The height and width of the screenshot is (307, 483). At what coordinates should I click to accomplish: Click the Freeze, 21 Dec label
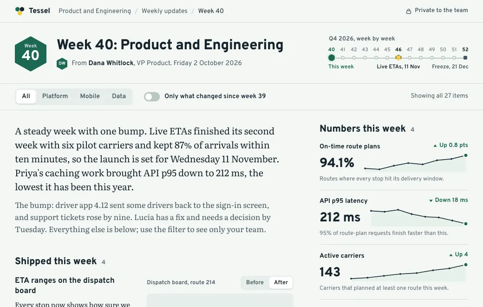point(450,67)
